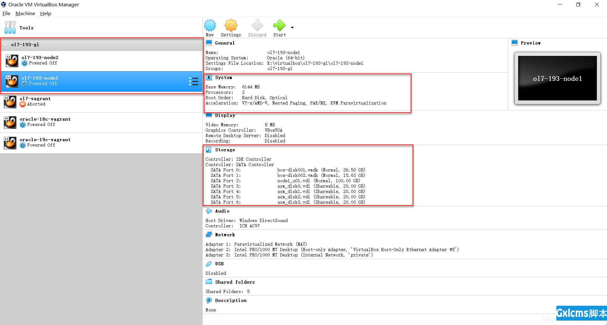Open the ol7-193-node1 machine tools menu icon
Image resolution: width=607 pixels, height=325 pixels.
point(193,81)
